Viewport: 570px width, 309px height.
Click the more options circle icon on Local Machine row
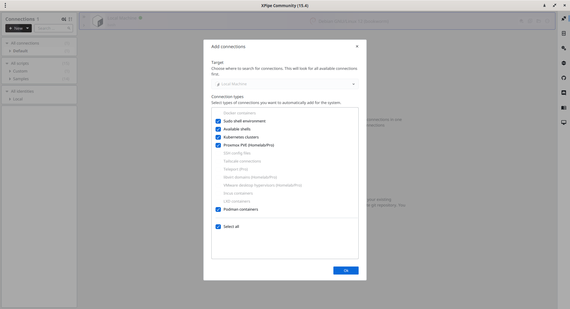[547, 21]
